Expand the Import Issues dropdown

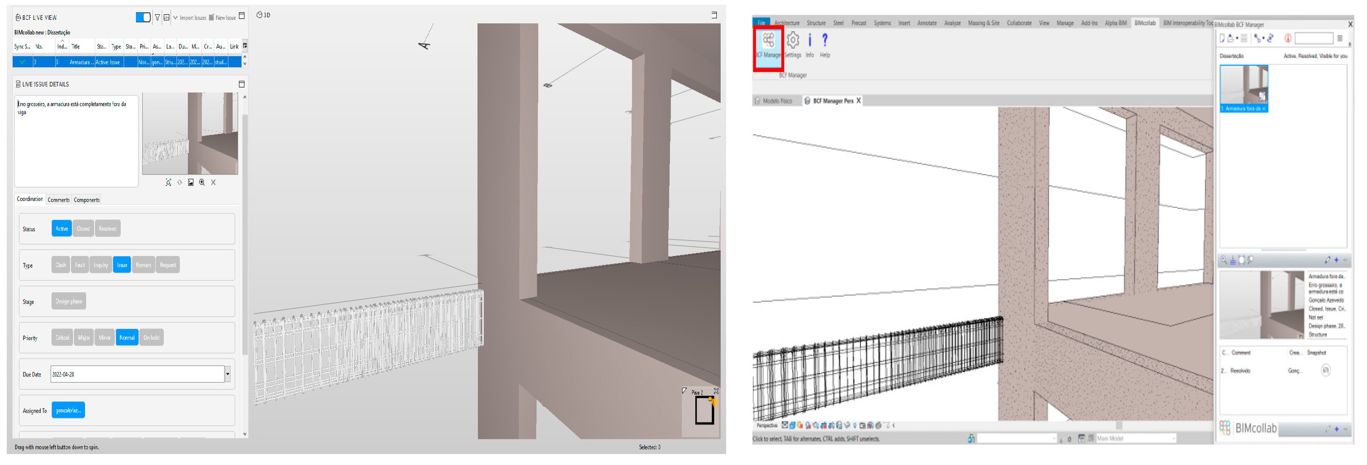[x=176, y=17]
